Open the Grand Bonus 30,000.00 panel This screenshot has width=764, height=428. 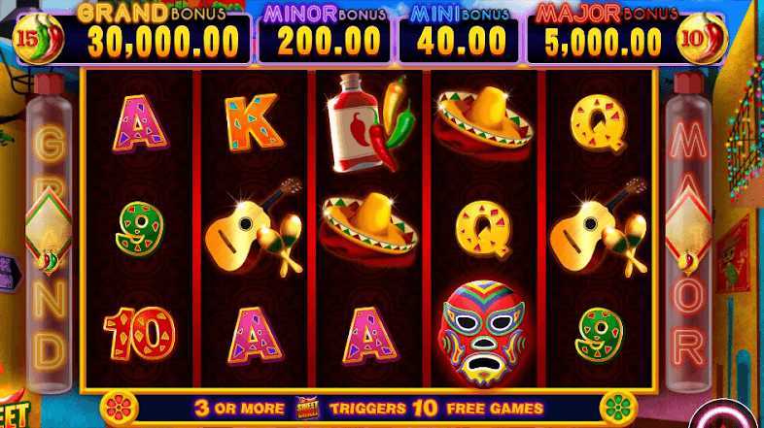pyautogui.click(x=157, y=38)
